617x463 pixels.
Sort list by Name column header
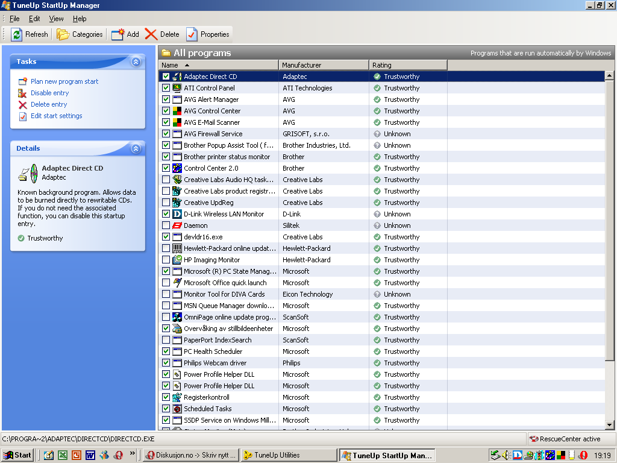[x=170, y=65]
